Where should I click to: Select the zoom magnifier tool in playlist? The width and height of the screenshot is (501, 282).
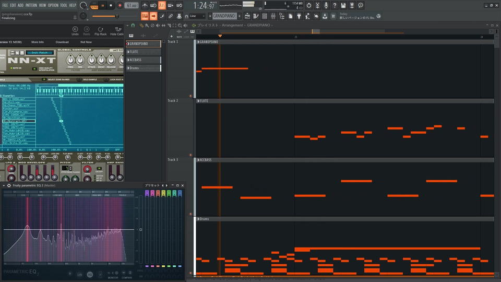coord(180,25)
